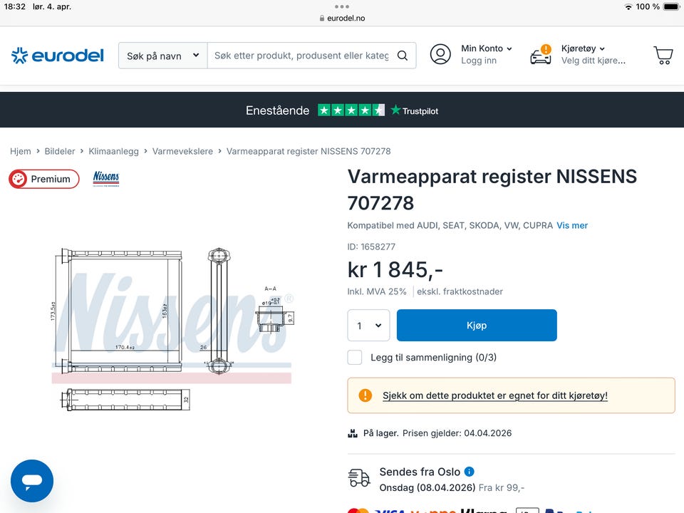Open the vehicle compatibility check link
The height and width of the screenshot is (513, 684).
pyautogui.click(x=494, y=395)
